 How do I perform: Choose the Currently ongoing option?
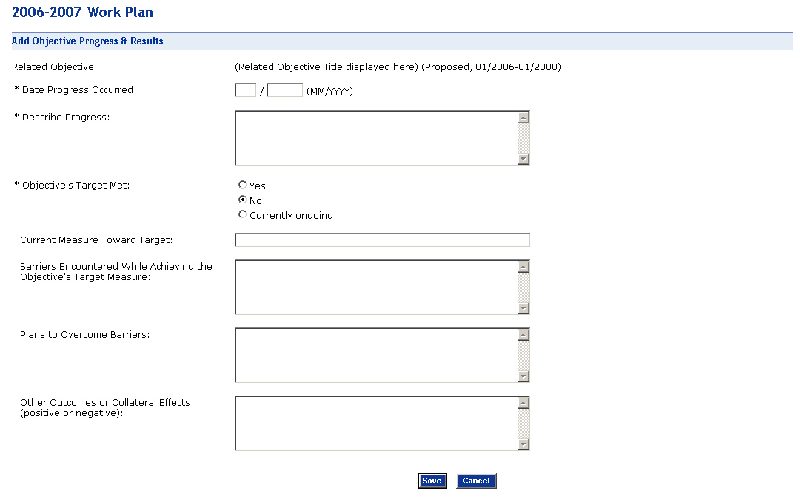tap(242, 215)
